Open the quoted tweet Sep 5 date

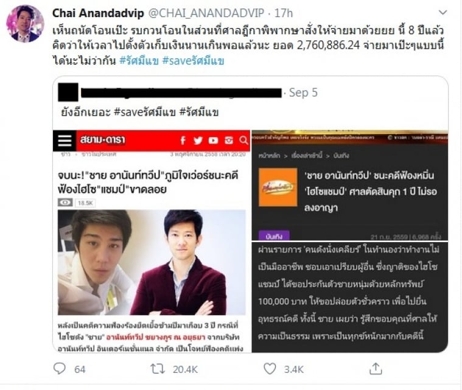tap(303, 92)
